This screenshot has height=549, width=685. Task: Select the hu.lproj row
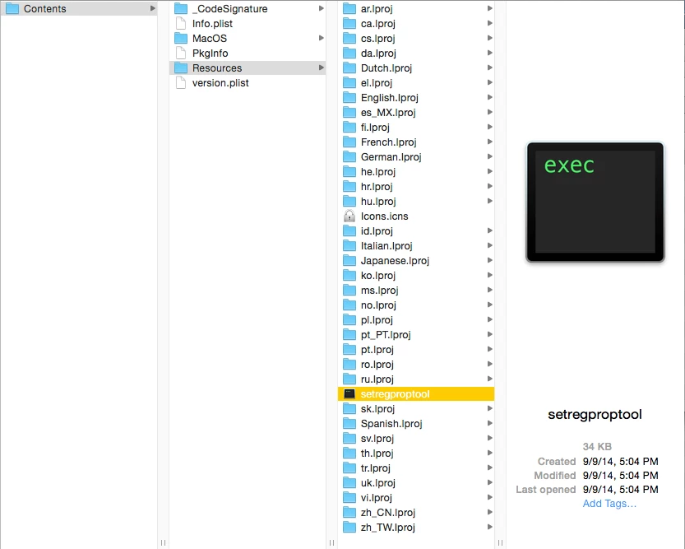[x=416, y=202]
